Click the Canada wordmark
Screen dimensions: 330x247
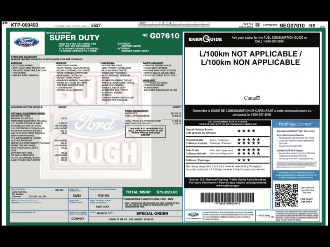(x=252, y=98)
